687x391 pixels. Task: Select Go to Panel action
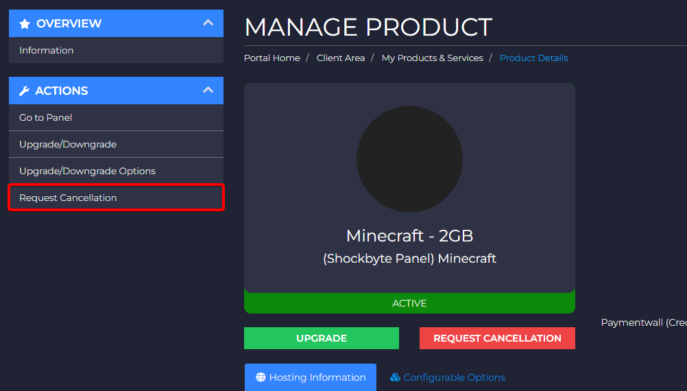click(116, 117)
